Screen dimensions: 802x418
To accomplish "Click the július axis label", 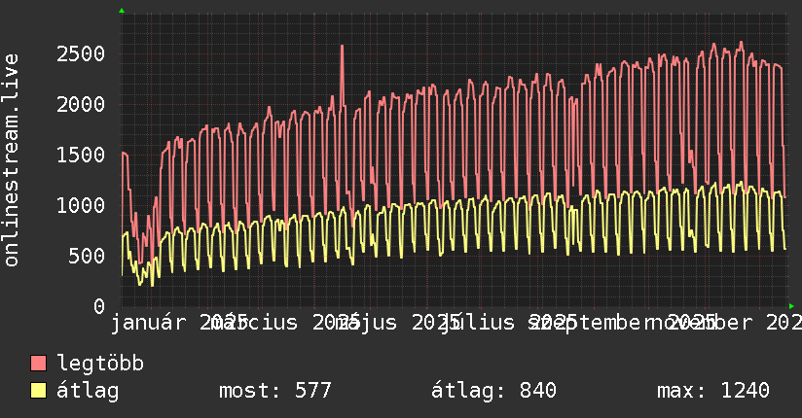I will pos(478,323).
